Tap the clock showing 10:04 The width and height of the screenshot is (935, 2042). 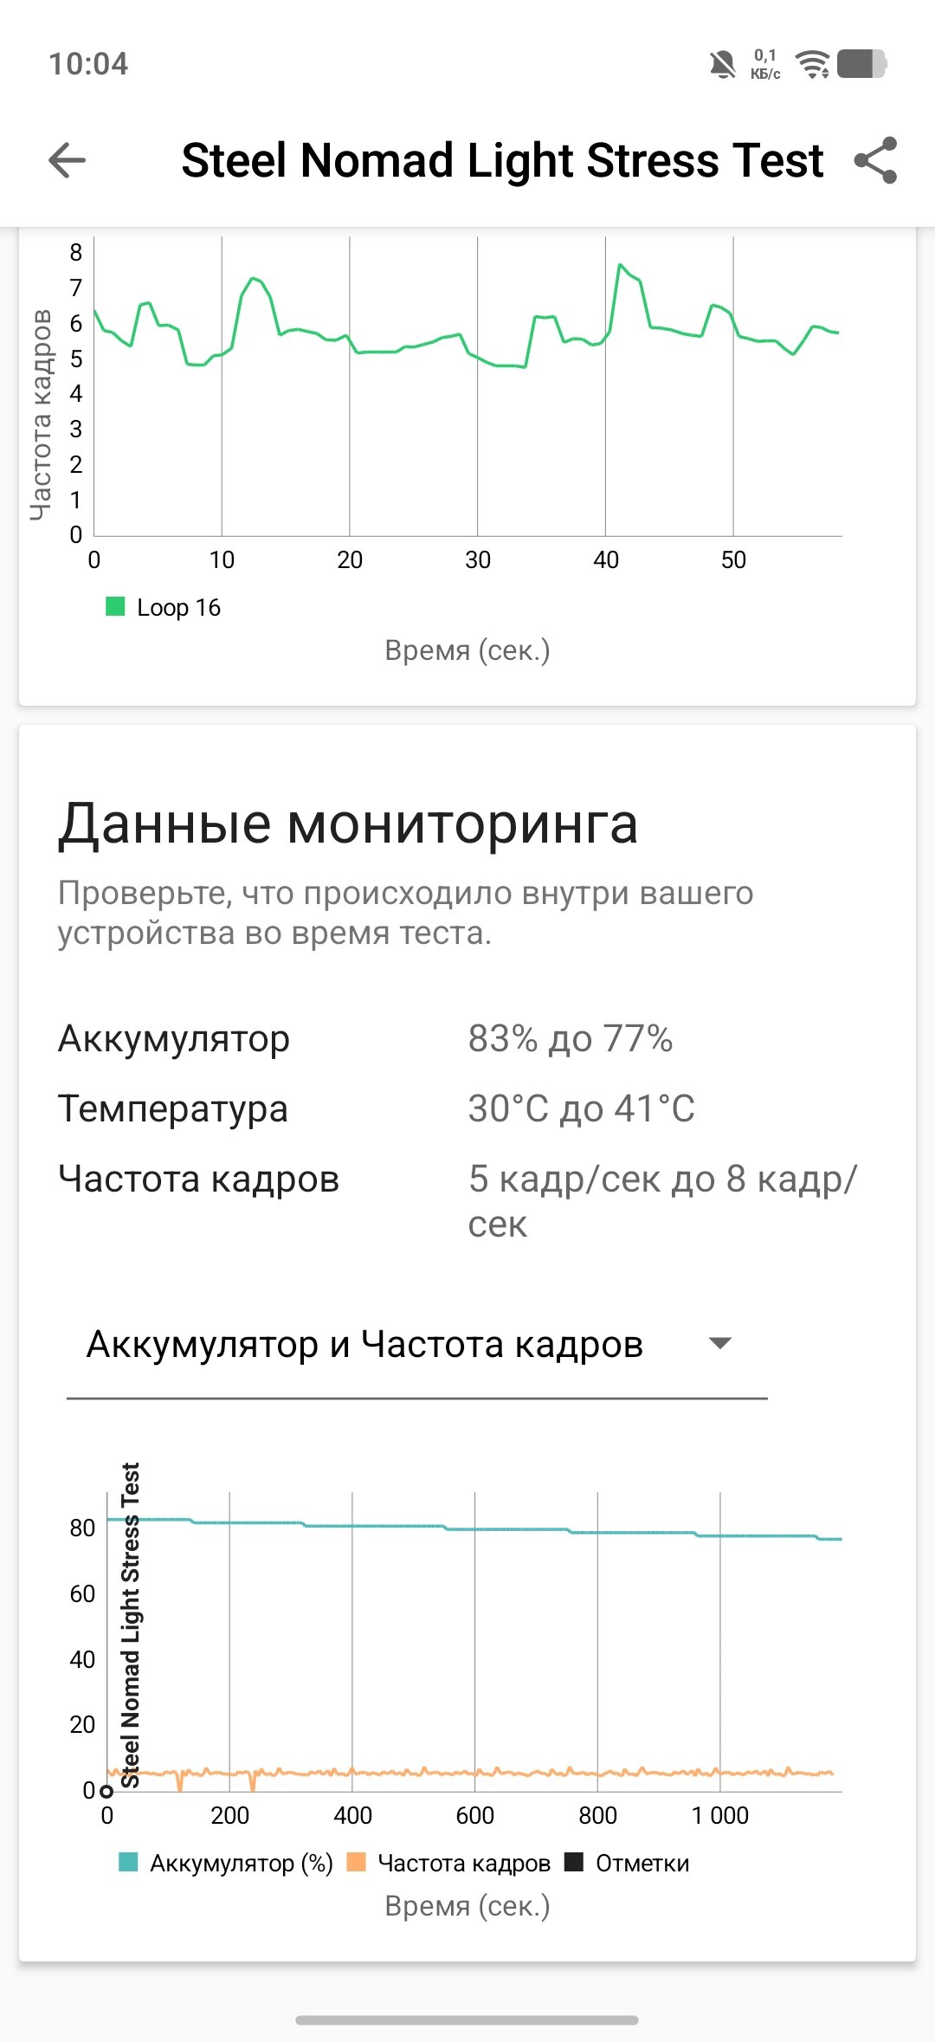pos(88,64)
